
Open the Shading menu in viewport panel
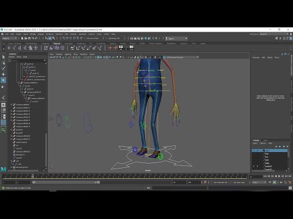[59, 54]
